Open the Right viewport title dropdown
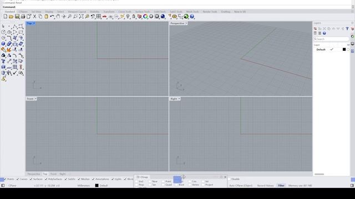 (179, 99)
